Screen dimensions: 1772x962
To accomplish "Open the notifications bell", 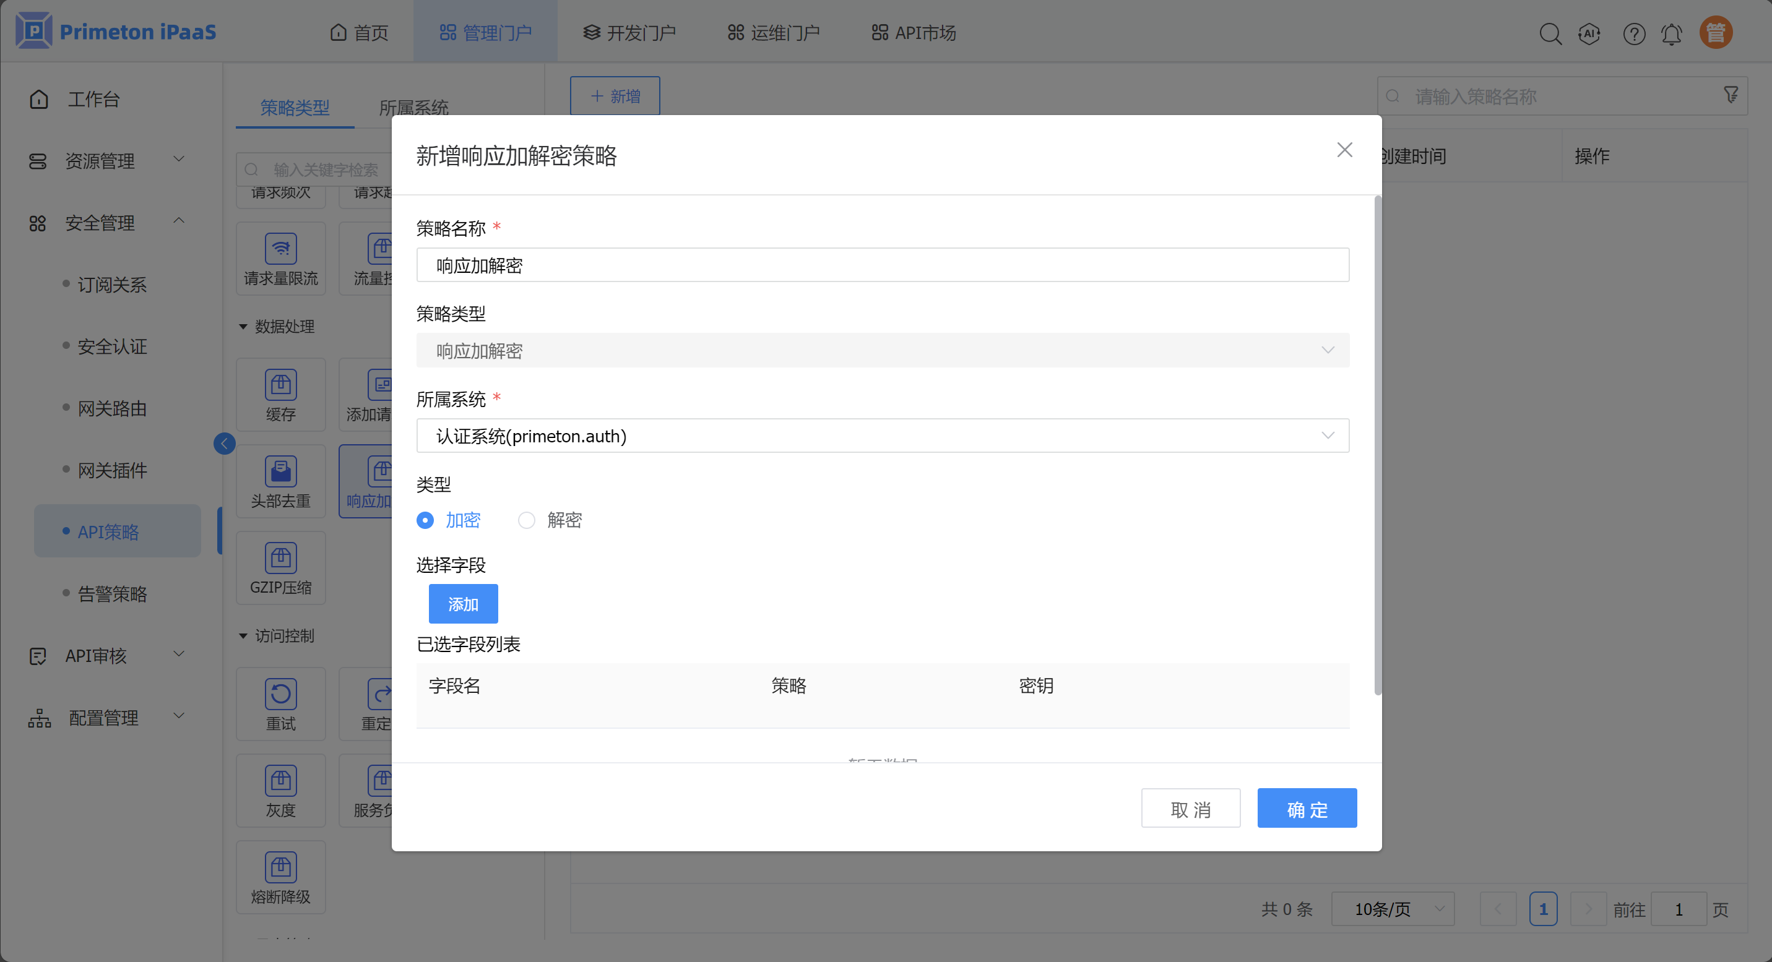I will 1672,33.
